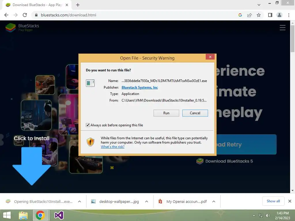Reload the BlueStacks download page

pos(25,15)
